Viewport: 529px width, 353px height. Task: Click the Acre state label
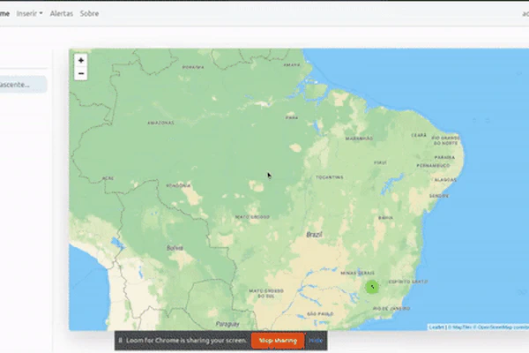[x=108, y=178]
